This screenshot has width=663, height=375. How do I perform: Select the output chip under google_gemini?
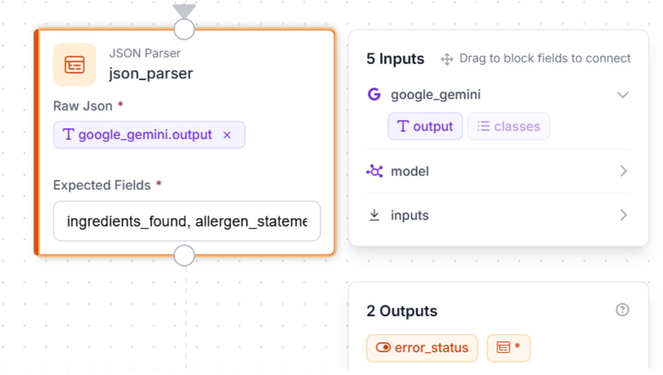(425, 126)
